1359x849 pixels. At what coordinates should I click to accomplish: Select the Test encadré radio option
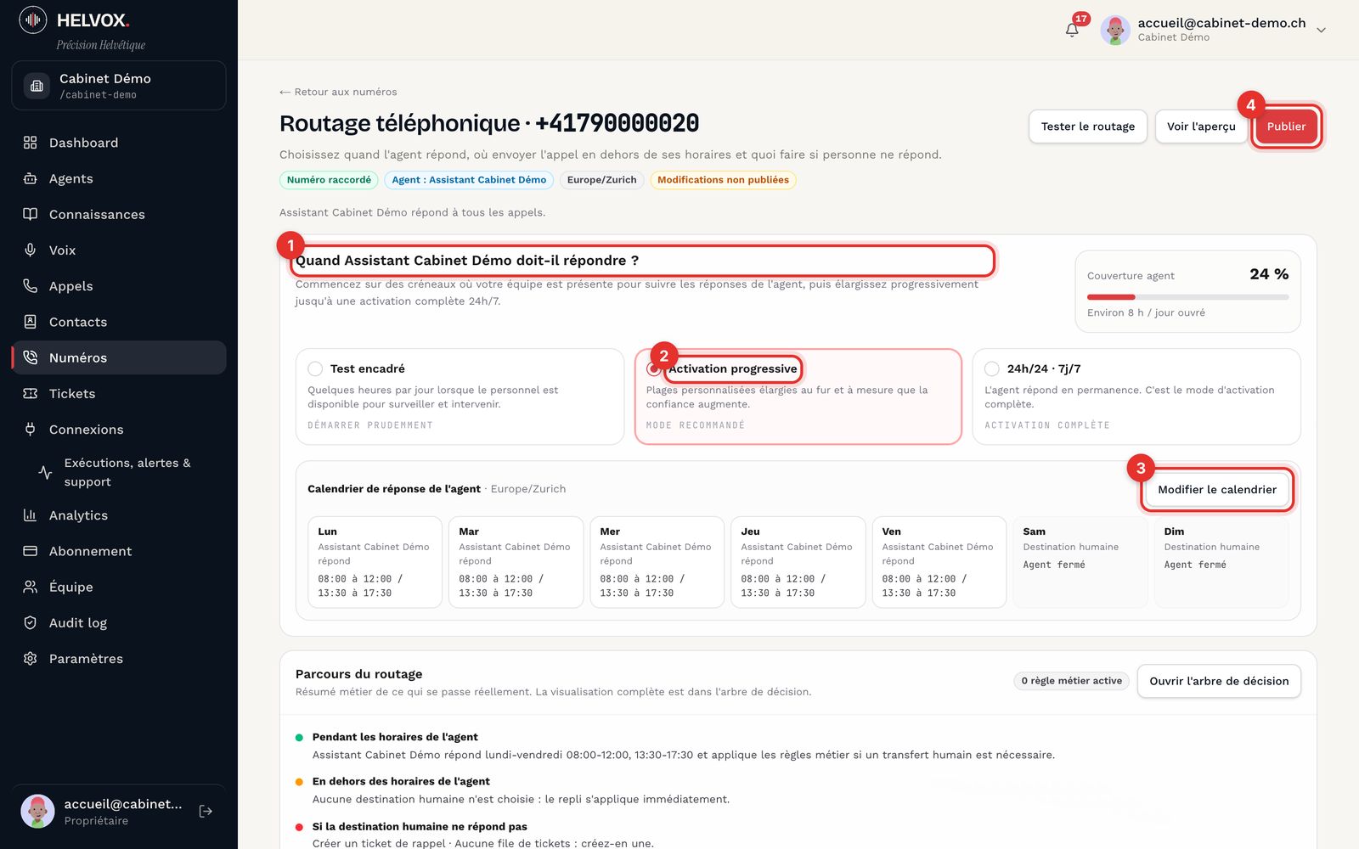(x=315, y=368)
